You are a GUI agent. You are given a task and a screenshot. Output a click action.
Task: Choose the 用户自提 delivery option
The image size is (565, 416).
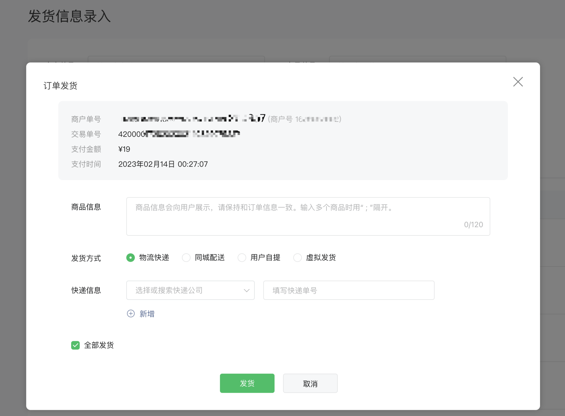[242, 258]
